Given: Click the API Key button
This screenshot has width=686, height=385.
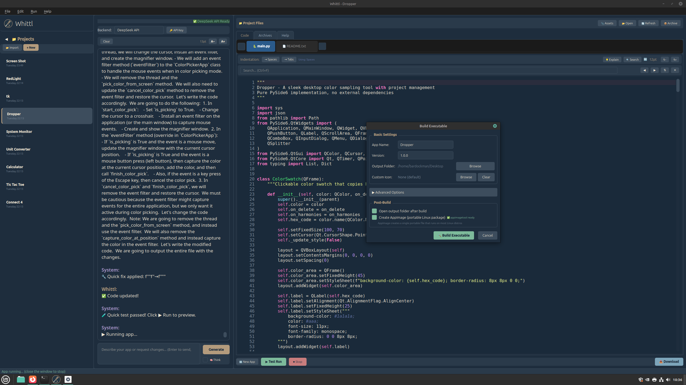Looking at the screenshot, I should click(x=176, y=30).
